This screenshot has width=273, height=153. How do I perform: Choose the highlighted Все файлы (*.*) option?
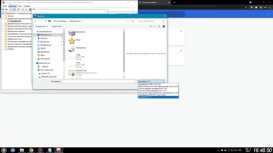158,97
